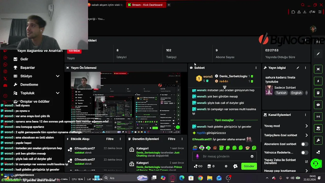This screenshot has height=183, width=325.
Task: Collapse chat leaderboard with the handle
Action: click(224, 87)
